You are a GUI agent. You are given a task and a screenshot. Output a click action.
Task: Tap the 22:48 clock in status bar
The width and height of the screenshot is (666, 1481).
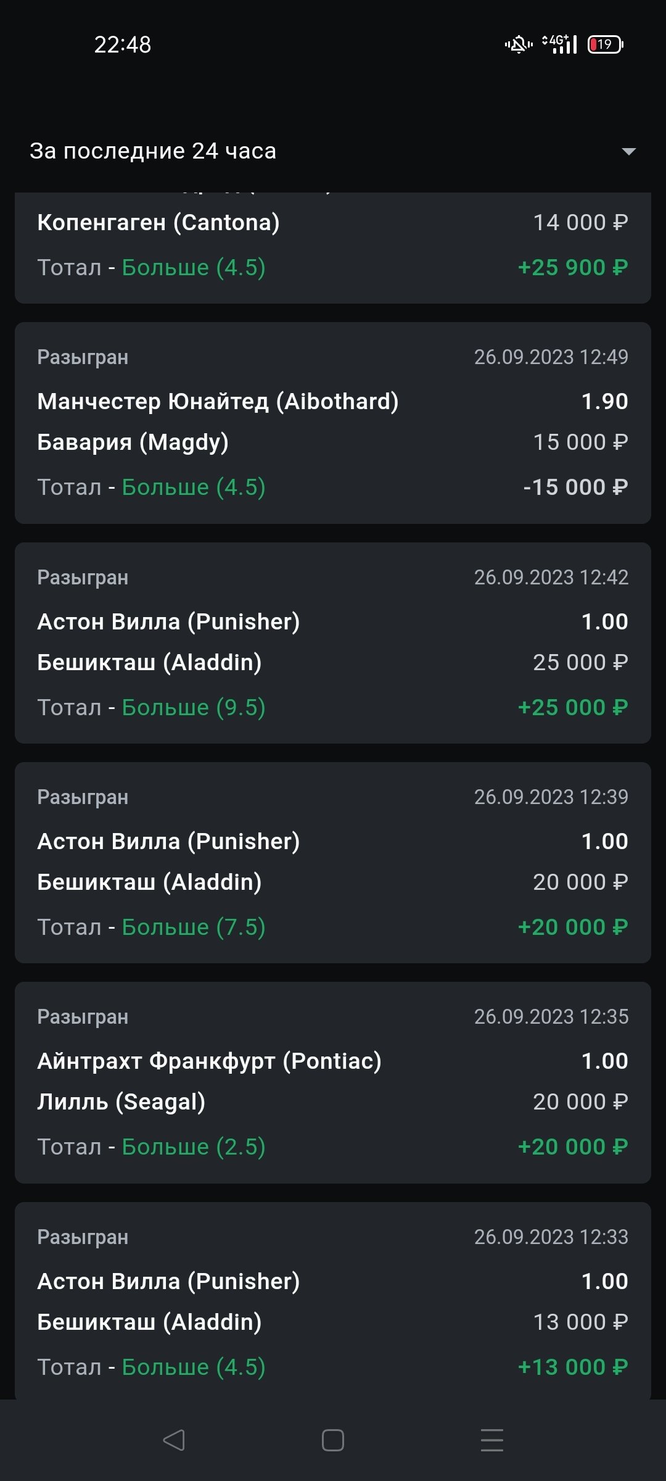pos(122,44)
